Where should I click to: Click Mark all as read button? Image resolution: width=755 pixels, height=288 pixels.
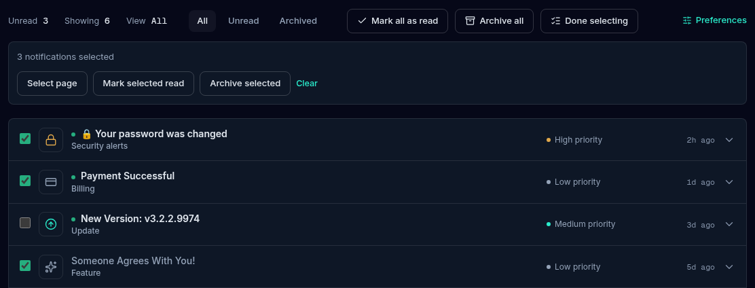click(x=398, y=21)
